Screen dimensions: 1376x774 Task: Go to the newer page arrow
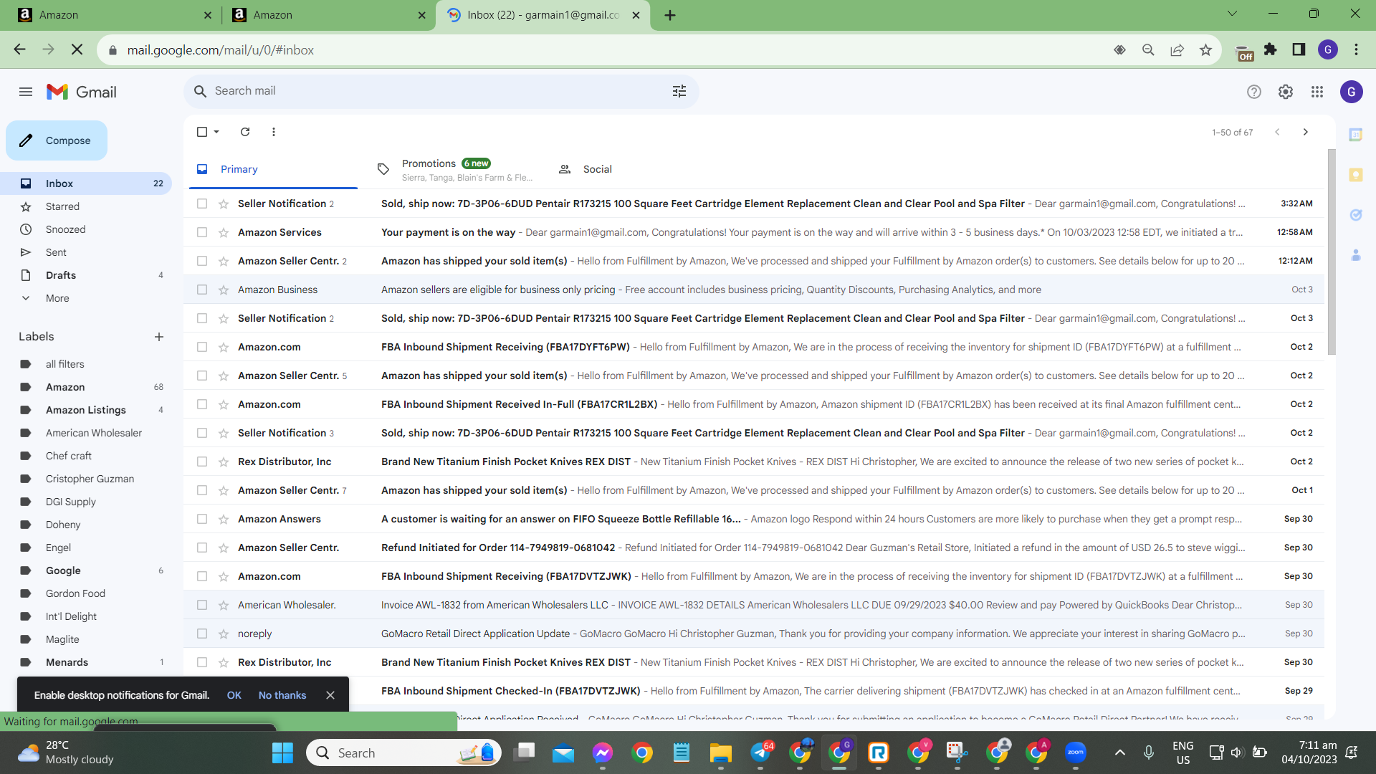pyautogui.click(x=1277, y=132)
